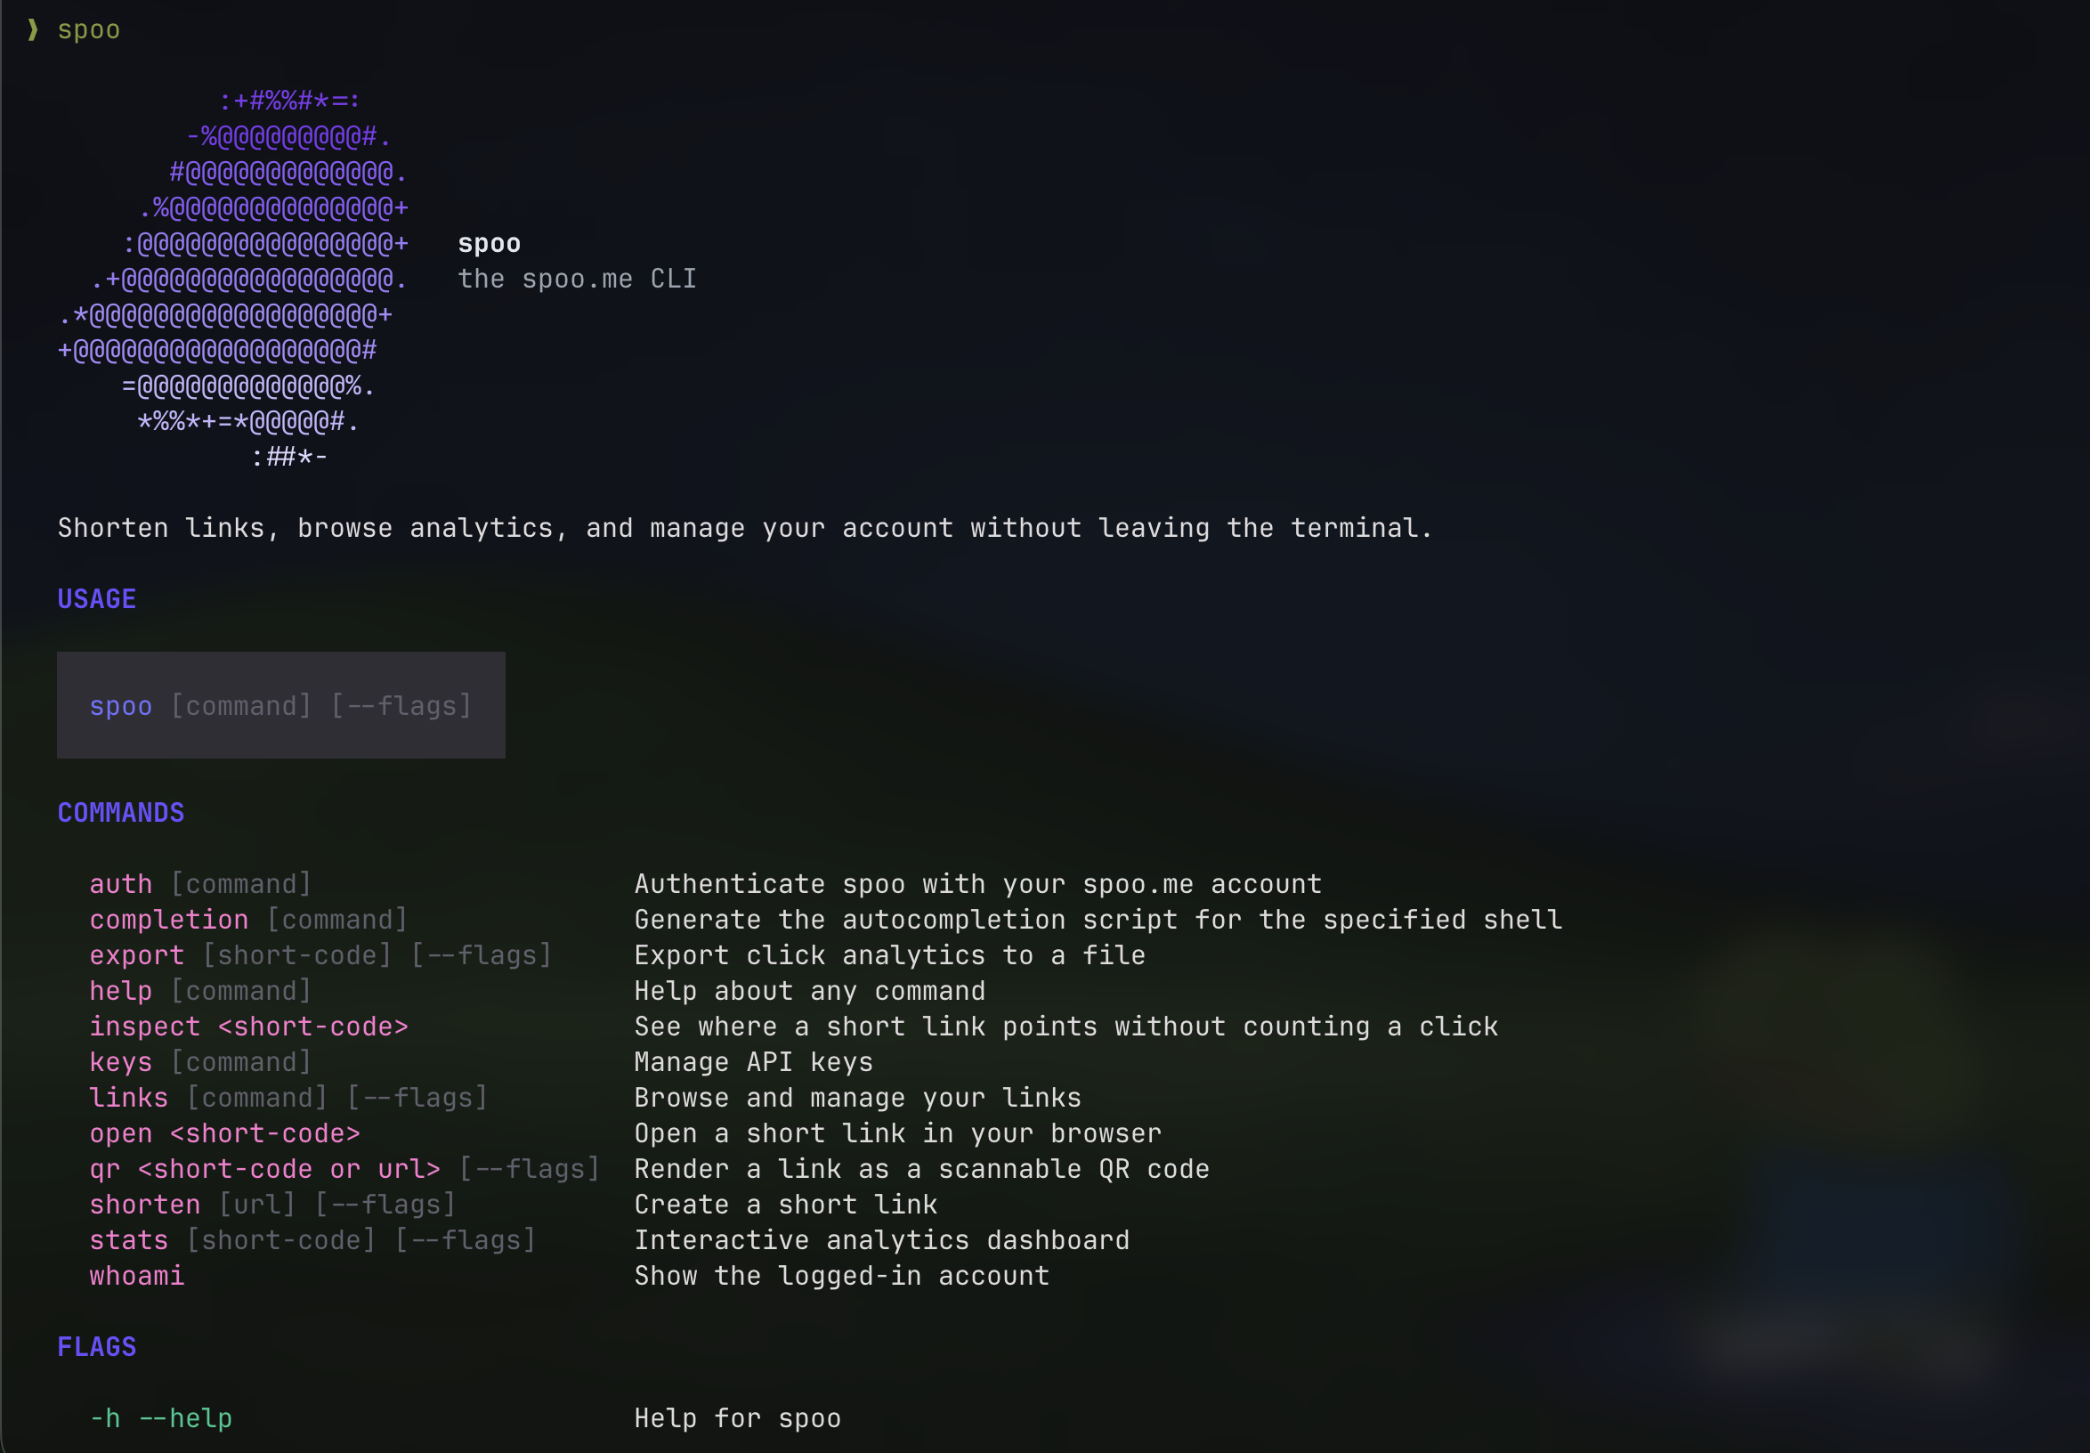Click 'Interactive analytics dashboard' description
This screenshot has width=2090, height=1453.
click(881, 1240)
